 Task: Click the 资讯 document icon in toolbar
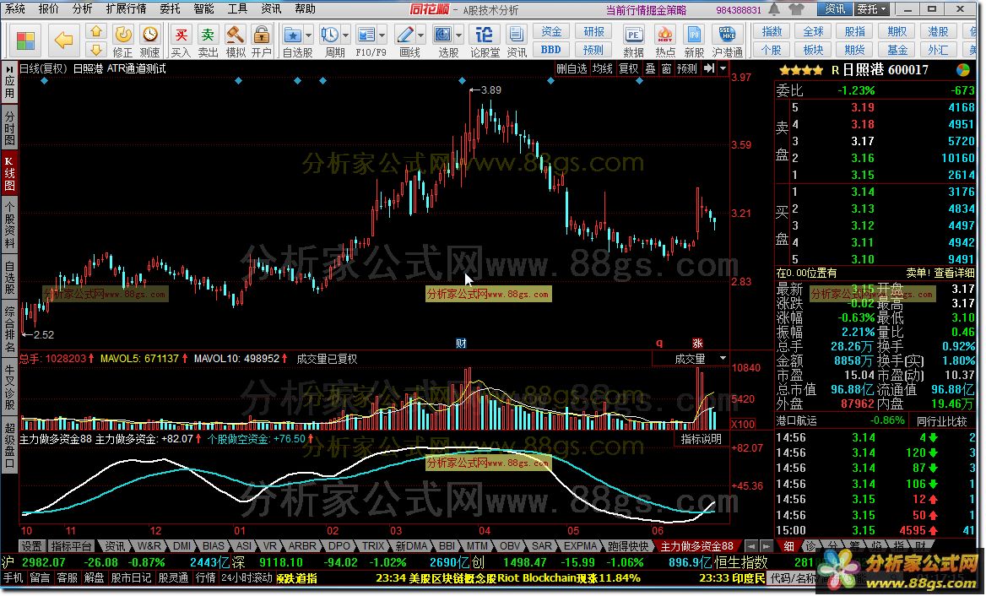point(517,41)
